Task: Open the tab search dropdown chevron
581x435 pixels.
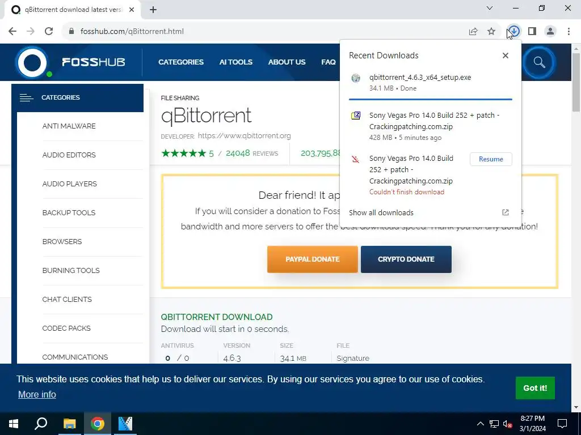Action: coord(490,8)
